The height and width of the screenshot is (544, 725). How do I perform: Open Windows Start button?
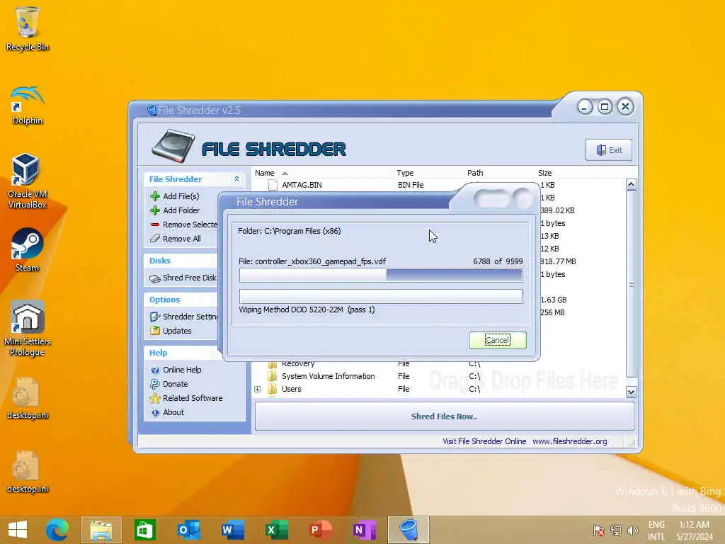click(18, 530)
